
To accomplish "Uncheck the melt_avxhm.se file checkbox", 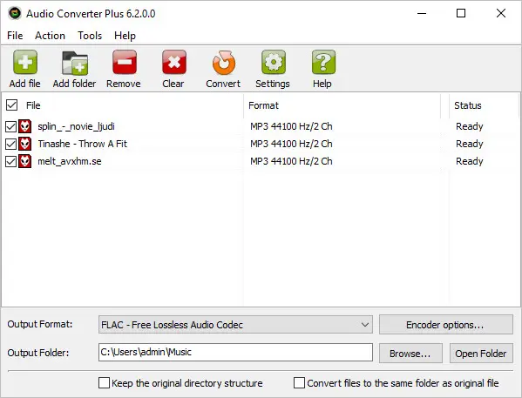I will pyautogui.click(x=10, y=161).
